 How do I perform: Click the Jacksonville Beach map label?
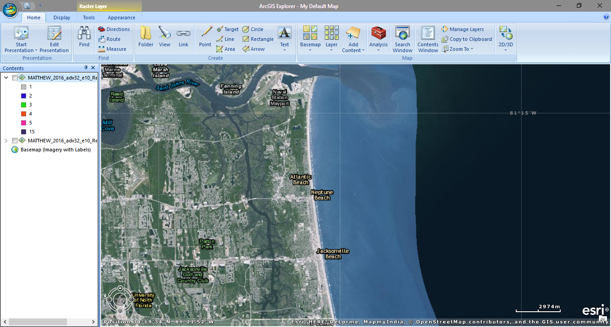point(333,254)
